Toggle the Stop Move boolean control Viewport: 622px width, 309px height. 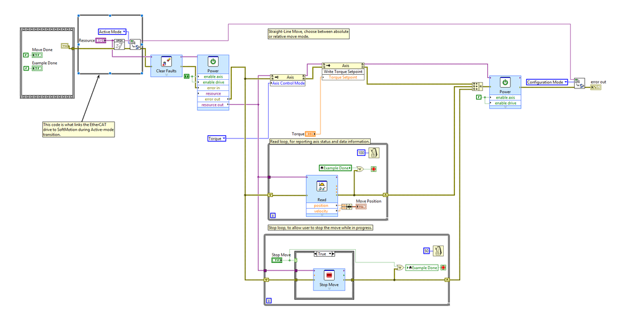pyautogui.click(x=277, y=260)
